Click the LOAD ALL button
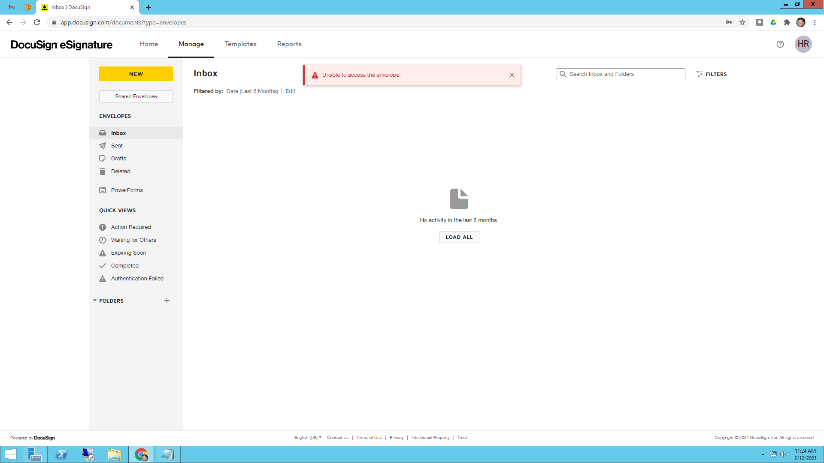The width and height of the screenshot is (824, 463). coord(459,237)
